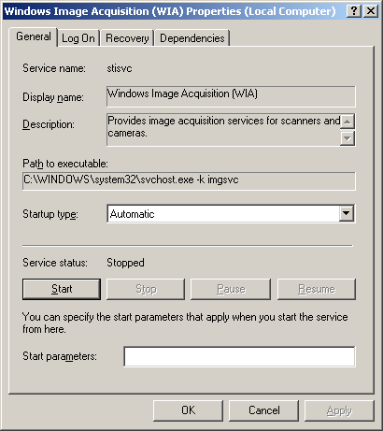Click the question mark help icon
The width and height of the screenshot is (383, 431).
click(354, 11)
